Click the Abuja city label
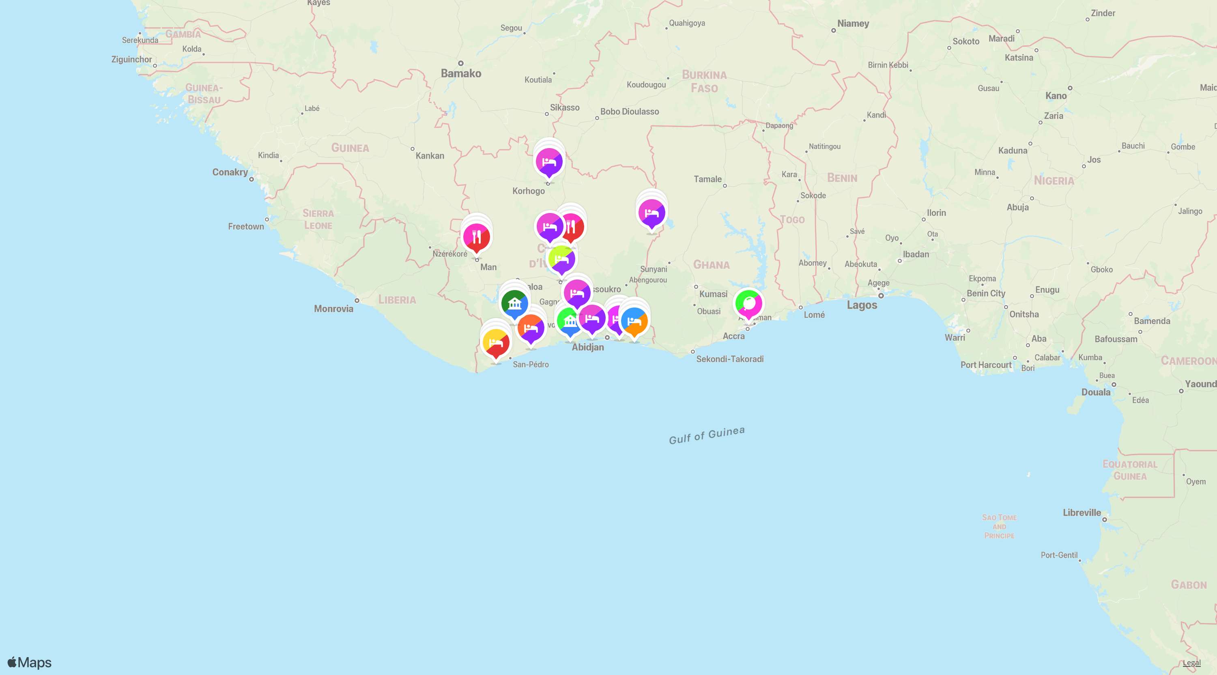 click(1018, 207)
